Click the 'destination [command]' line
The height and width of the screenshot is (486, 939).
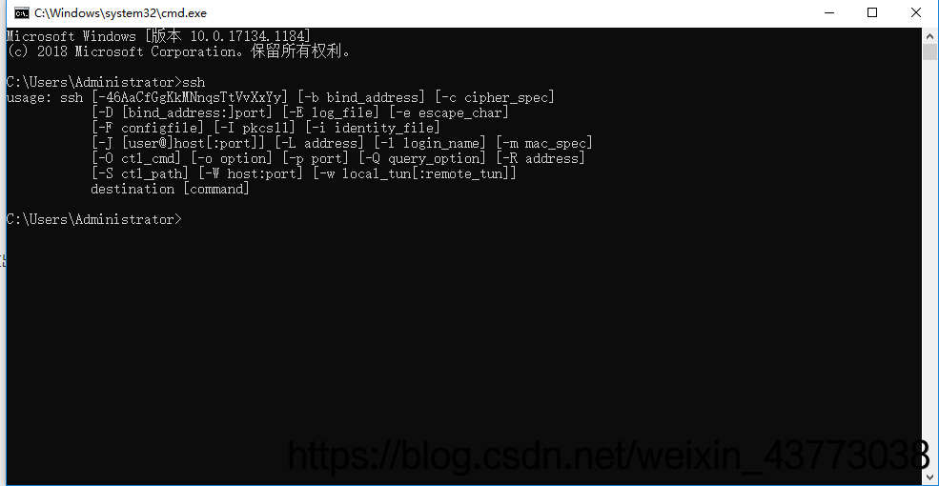170,189
